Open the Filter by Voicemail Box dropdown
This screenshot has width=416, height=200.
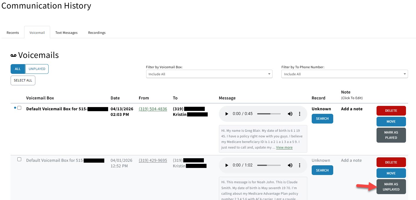click(x=209, y=74)
